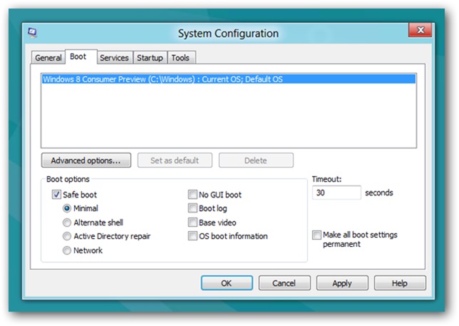Click the Timeout seconds input field

pyautogui.click(x=336, y=193)
